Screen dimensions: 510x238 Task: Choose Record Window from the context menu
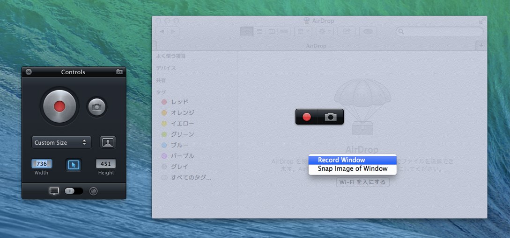[x=353, y=160]
